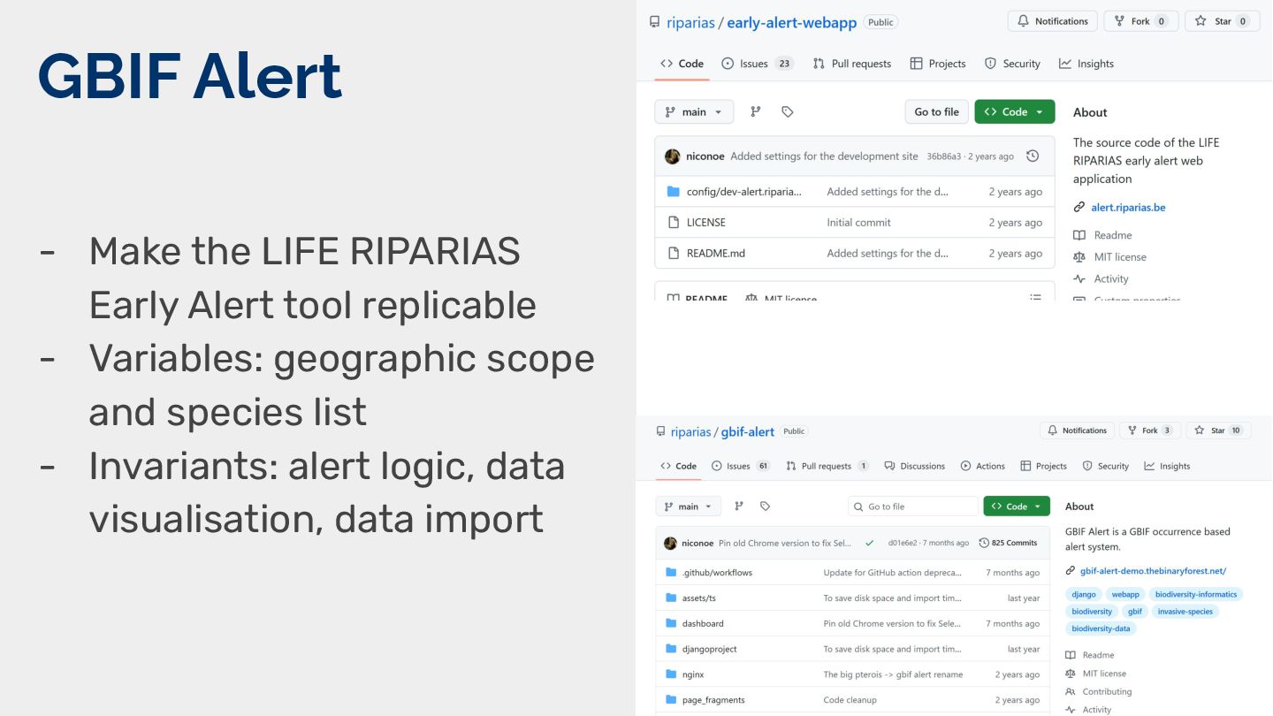Image resolution: width=1273 pixels, height=716 pixels.
Task: Click django topic tag
Action: (1083, 595)
